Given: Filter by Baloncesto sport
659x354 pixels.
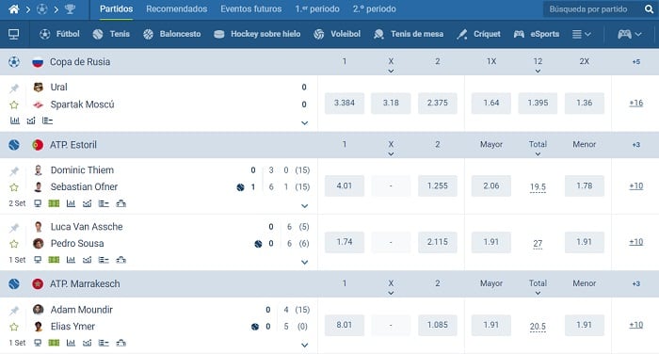Looking at the screenshot, I should (171, 34).
